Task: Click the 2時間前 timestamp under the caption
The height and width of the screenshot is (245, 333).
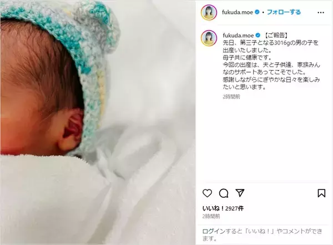Action: 231,97
